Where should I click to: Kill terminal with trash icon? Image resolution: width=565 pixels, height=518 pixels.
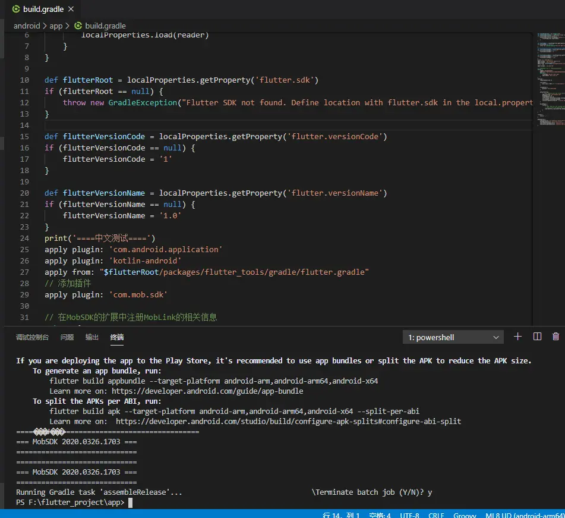pos(555,337)
